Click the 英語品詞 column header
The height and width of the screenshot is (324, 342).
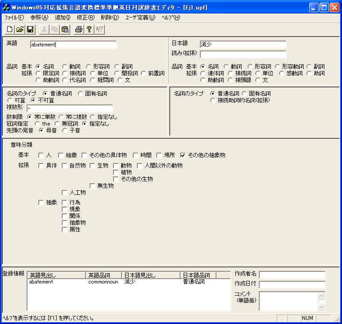tap(104, 275)
